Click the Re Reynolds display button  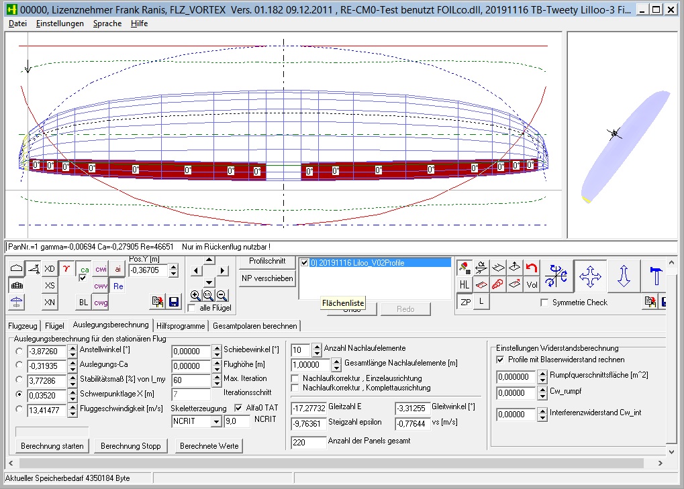118,286
